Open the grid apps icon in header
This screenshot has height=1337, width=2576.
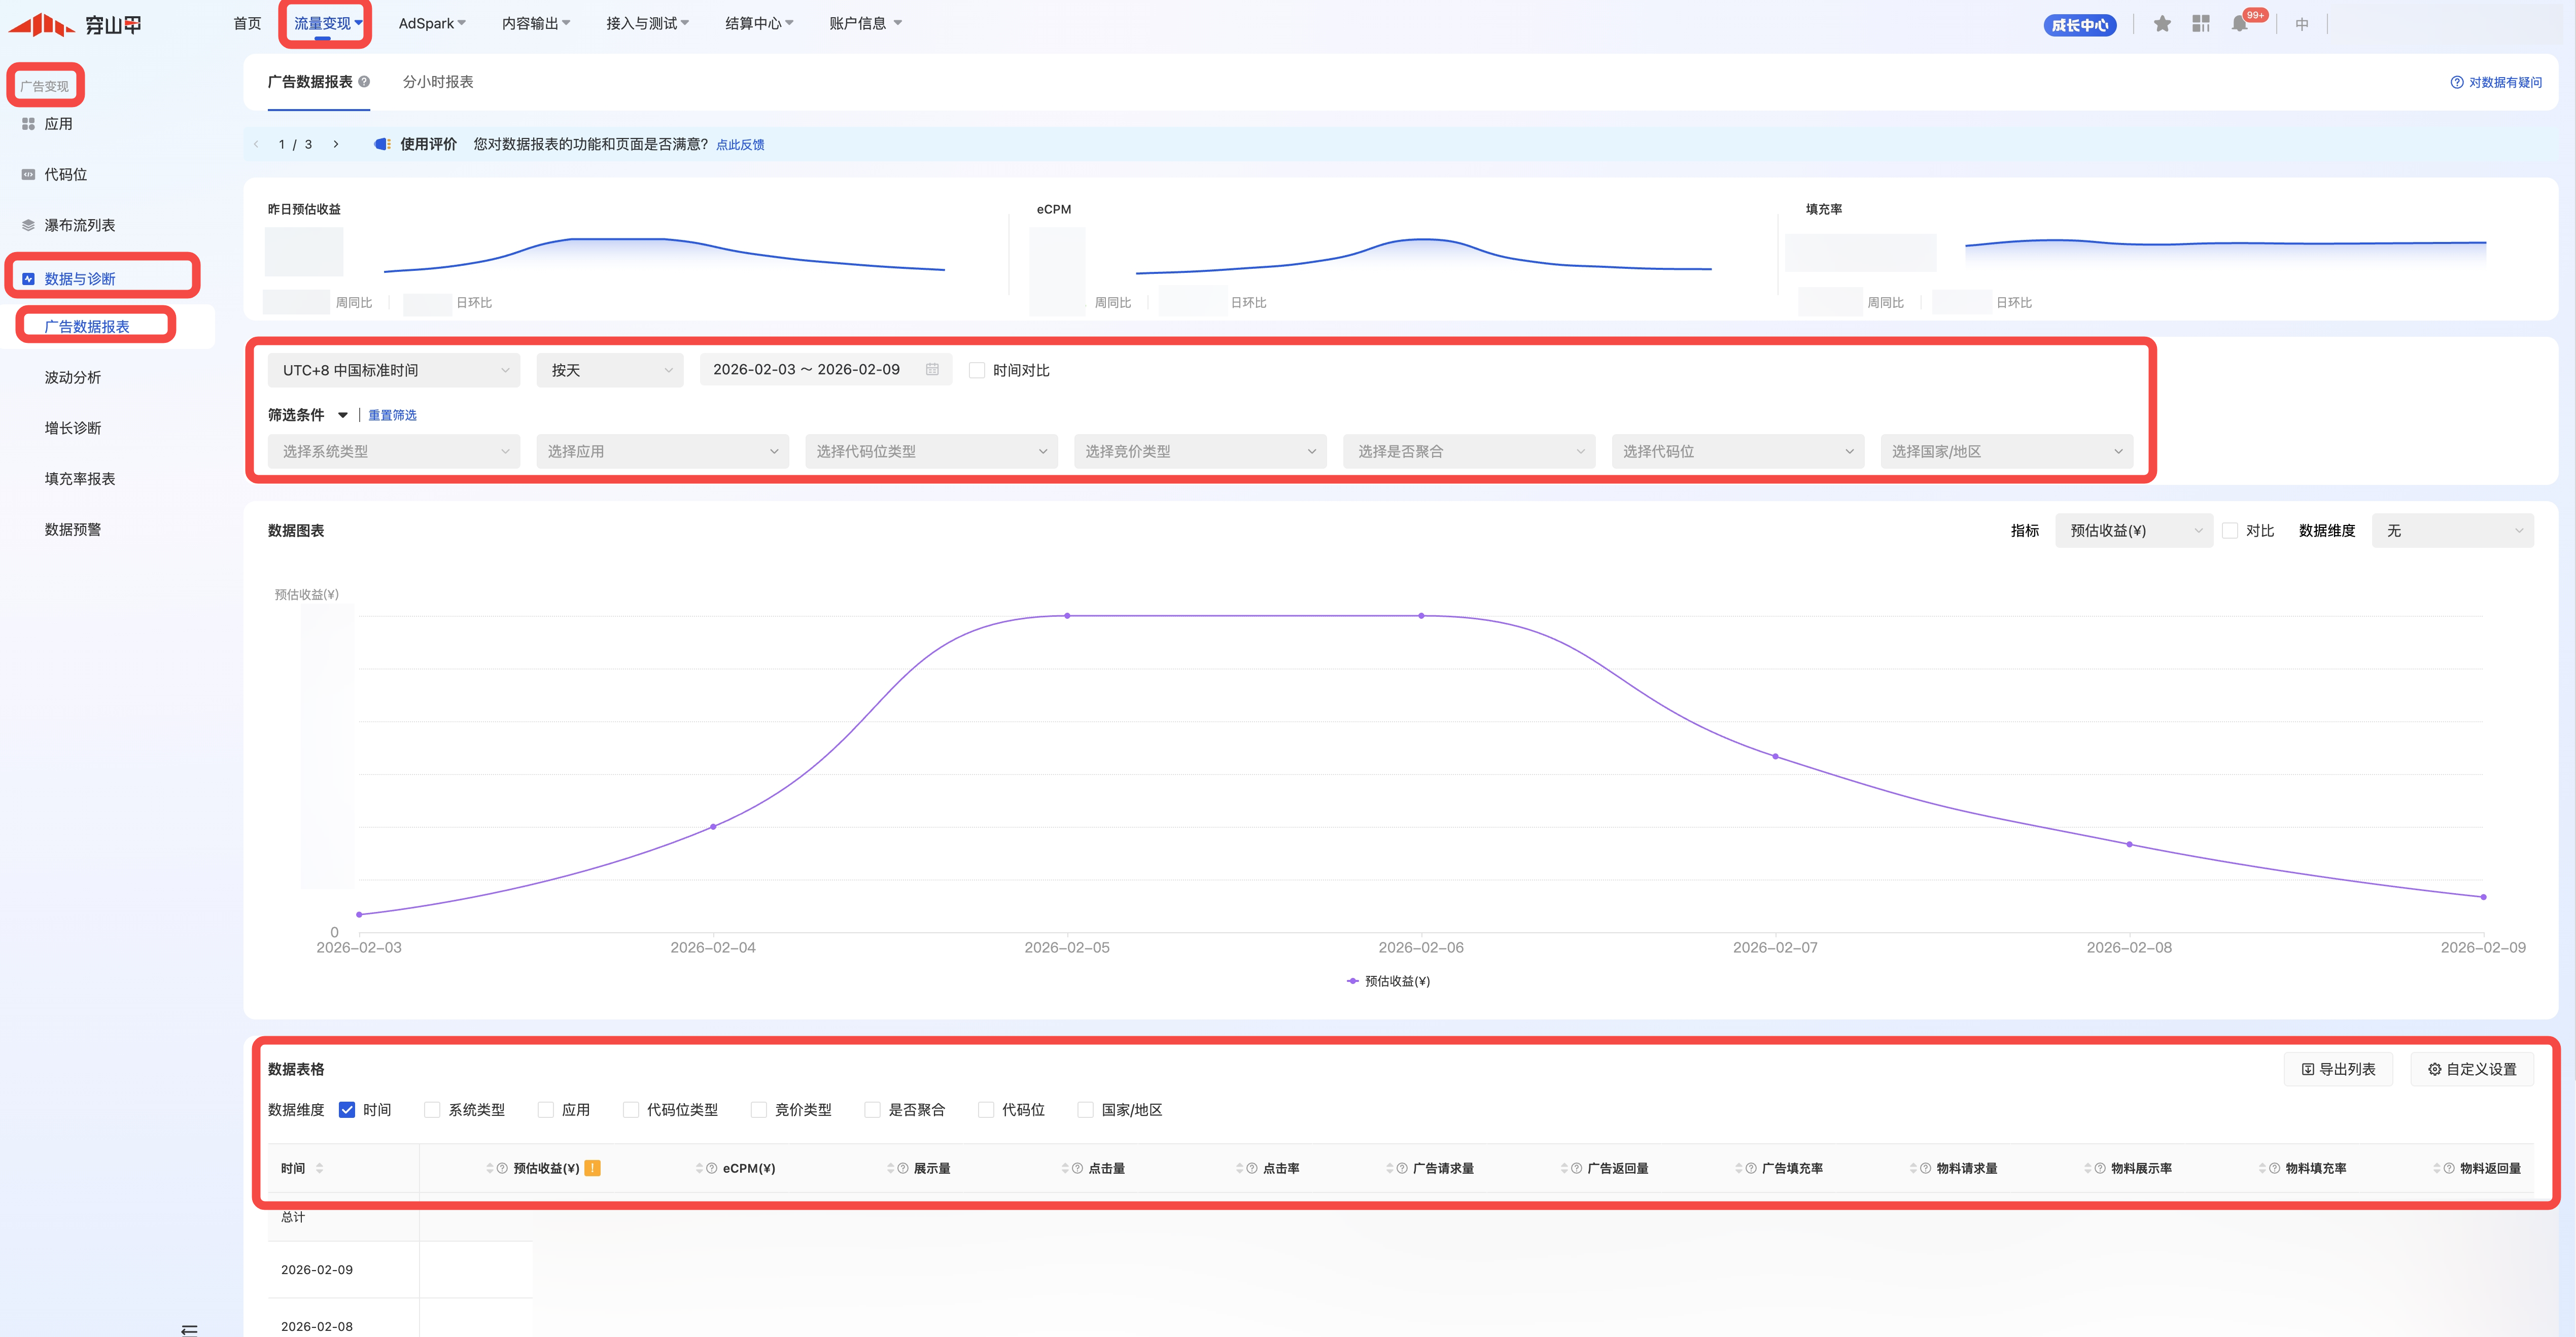pyautogui.click(x=2201, y=24)
